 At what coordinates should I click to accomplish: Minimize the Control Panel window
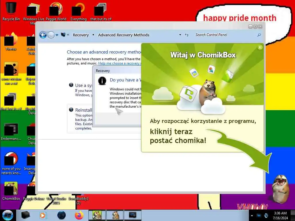tap(250, 27)
